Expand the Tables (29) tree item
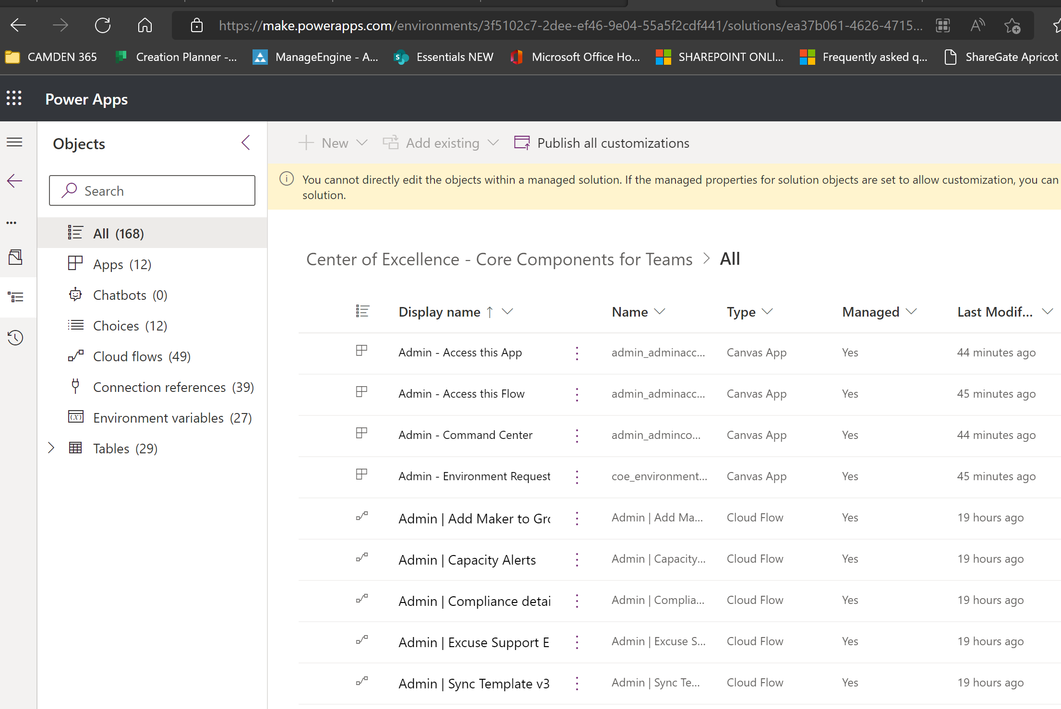The width and height of the screenshot is (1061, 709). pyautogui.click(x=51, y=448)
